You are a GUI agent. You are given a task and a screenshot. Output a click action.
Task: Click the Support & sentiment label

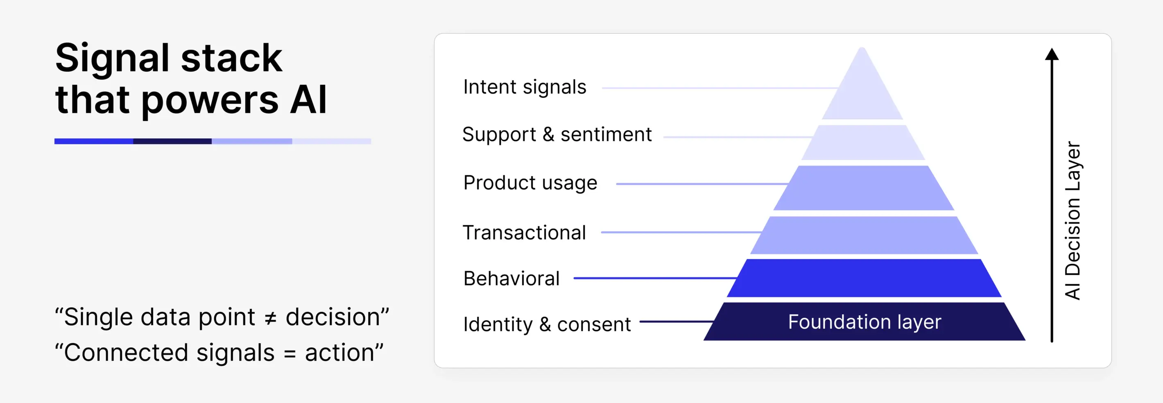557,134
